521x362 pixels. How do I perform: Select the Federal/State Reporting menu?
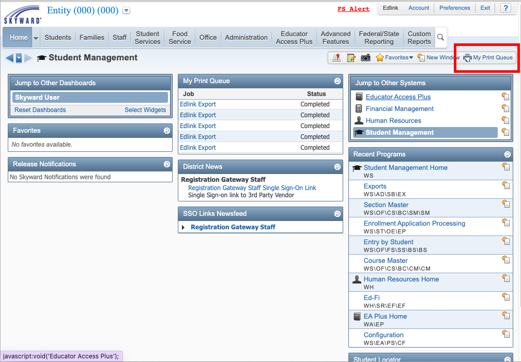379,38
